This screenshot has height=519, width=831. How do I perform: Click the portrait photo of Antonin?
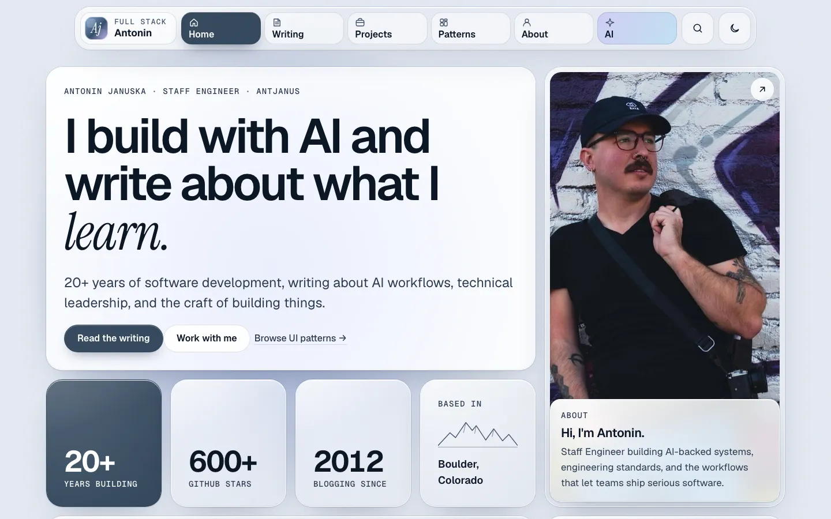[665, 236]
